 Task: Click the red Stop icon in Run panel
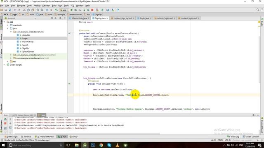5,123
